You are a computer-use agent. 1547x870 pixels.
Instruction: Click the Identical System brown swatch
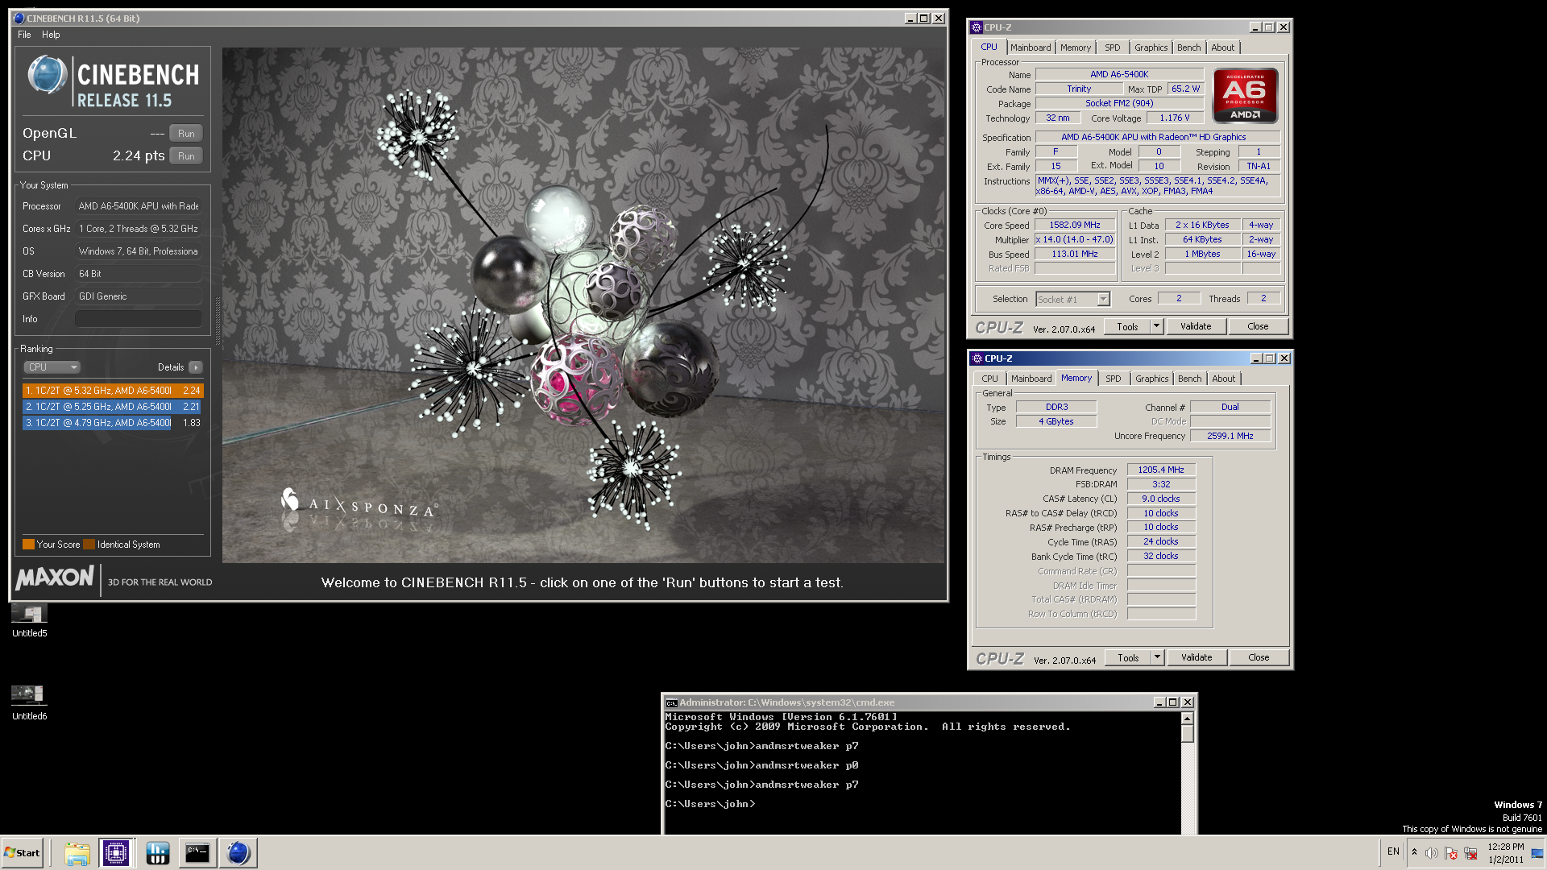[x=89, y=545]
